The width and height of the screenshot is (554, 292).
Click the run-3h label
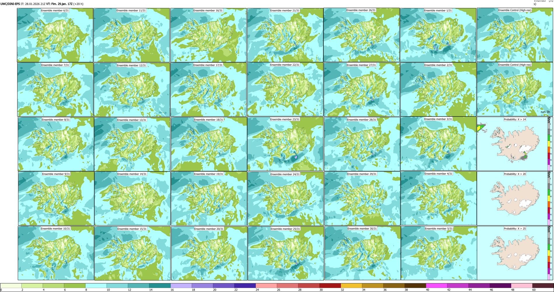tap(545, 112)
